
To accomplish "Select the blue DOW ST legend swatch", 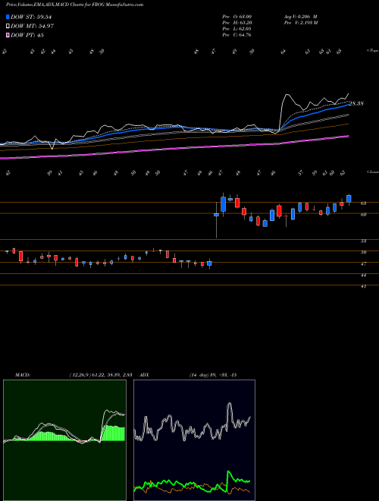I will [x=8, y=17].
